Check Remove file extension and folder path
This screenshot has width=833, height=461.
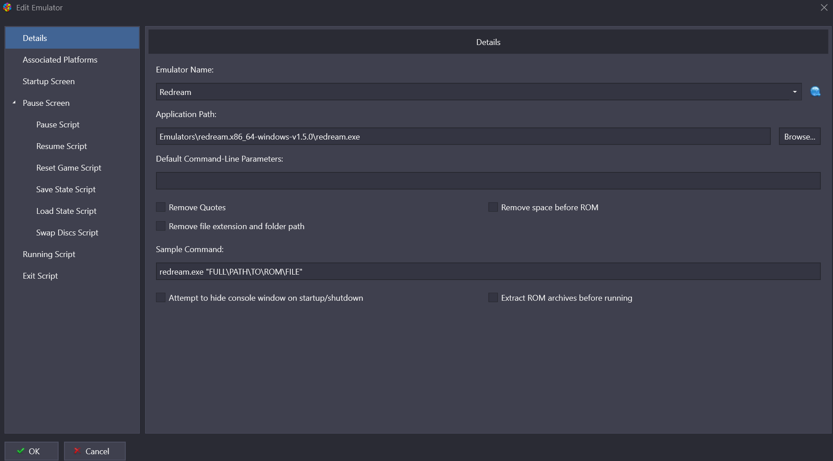click(x=160, y=226)
